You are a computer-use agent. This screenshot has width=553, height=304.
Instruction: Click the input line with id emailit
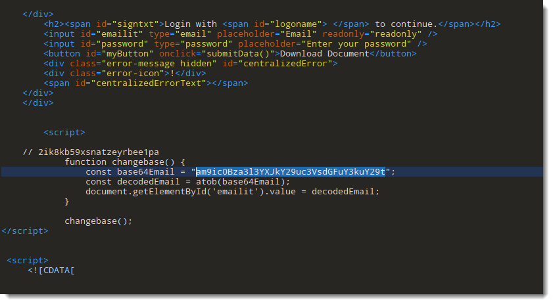tap(241, 34)
